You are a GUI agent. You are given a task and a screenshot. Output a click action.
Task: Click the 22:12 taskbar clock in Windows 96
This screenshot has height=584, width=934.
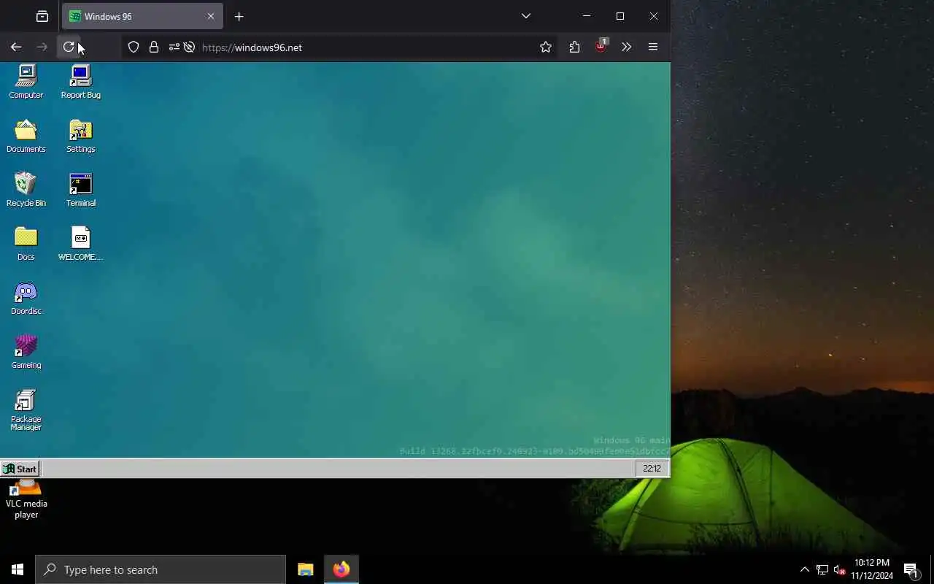click(652, 469)
